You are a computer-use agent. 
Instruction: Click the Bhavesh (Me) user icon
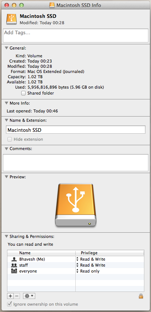[x=14, y=259]
